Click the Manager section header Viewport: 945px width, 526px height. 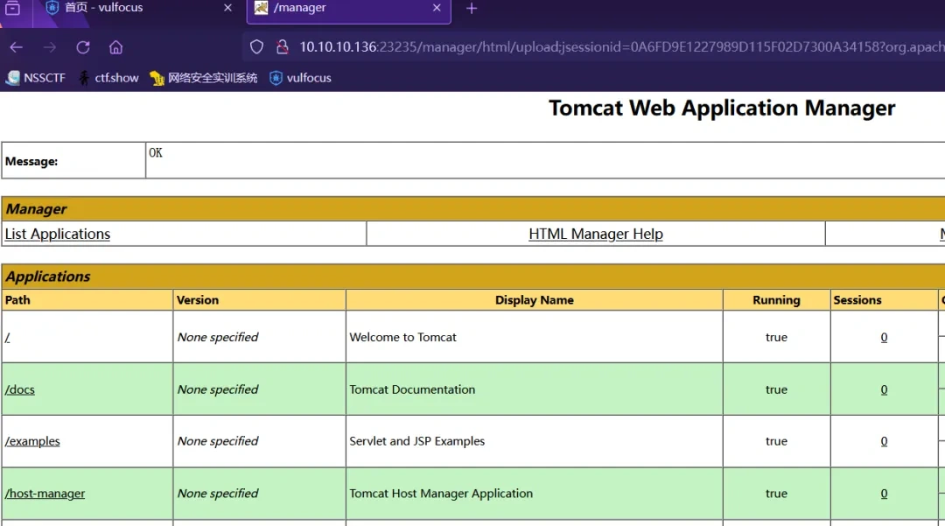[x=36, y=209]
